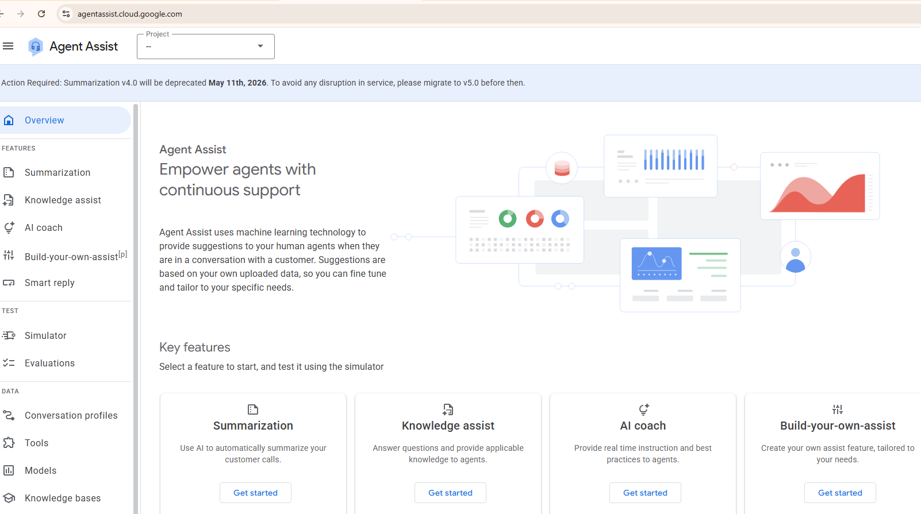Click the Agent Assist logo icon
Image resolution: width=921 pixels, height=514 pixels.
tap(36, 47)
